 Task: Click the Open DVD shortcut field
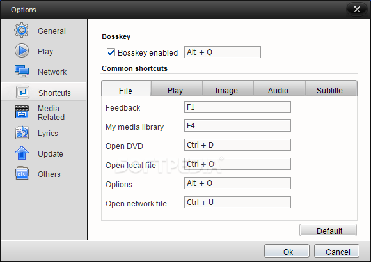pos(237,144)
